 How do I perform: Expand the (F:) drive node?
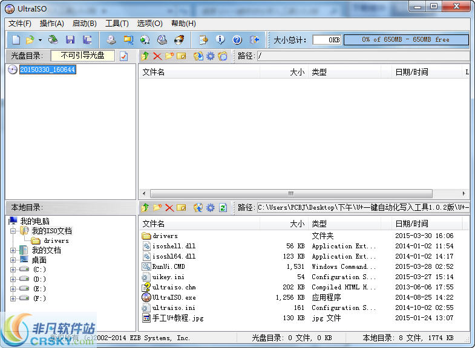13,298
